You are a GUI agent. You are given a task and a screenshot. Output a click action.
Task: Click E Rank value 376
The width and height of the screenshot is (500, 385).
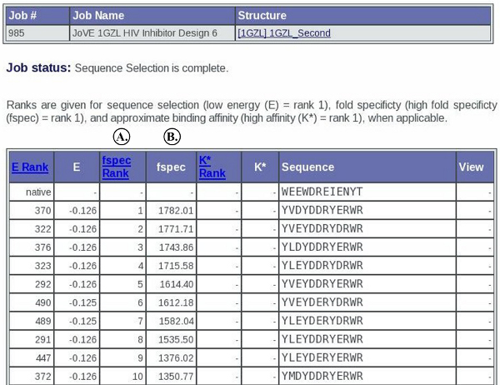pyautogui.click(x=43, y=247)
